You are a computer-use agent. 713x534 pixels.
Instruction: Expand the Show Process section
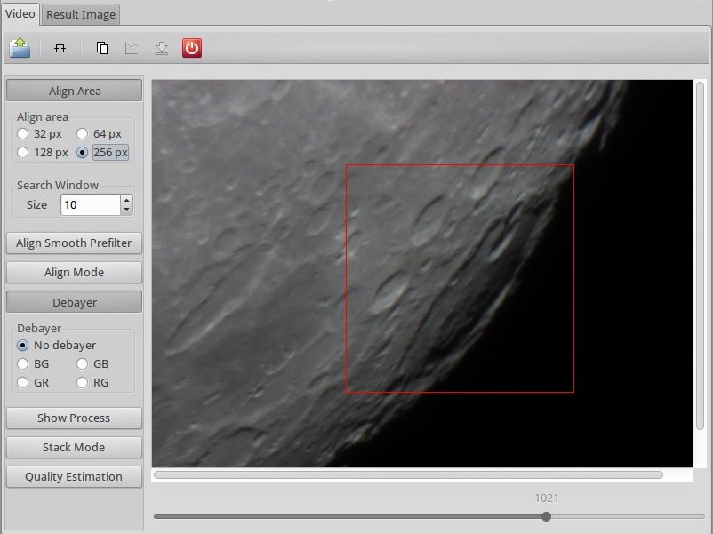(x=74, y=418)
